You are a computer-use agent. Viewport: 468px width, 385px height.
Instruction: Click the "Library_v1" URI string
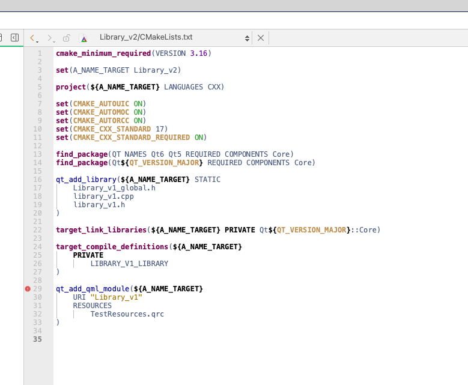(115, 297)
